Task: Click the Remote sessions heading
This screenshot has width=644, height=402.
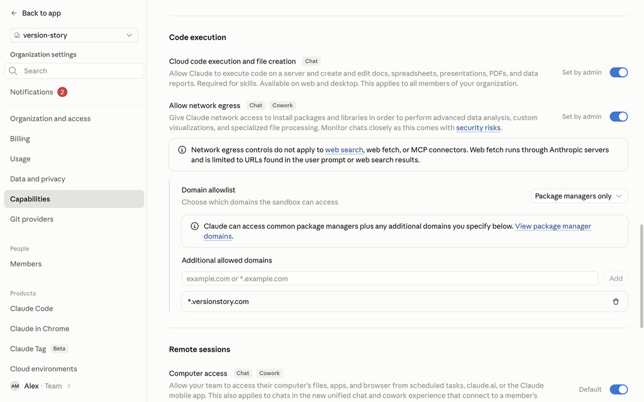Action: [x=199, y=349]
